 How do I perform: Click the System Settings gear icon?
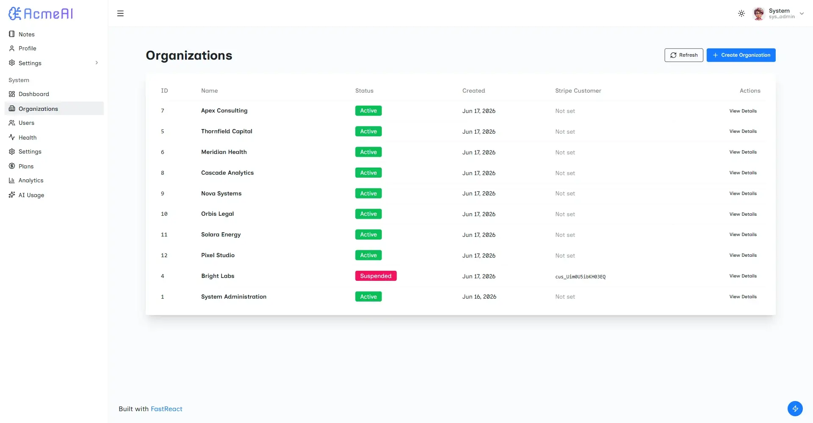12,151
